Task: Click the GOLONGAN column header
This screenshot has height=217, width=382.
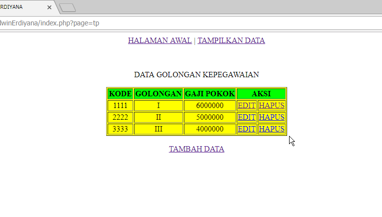Action: [x=158, y=94]
